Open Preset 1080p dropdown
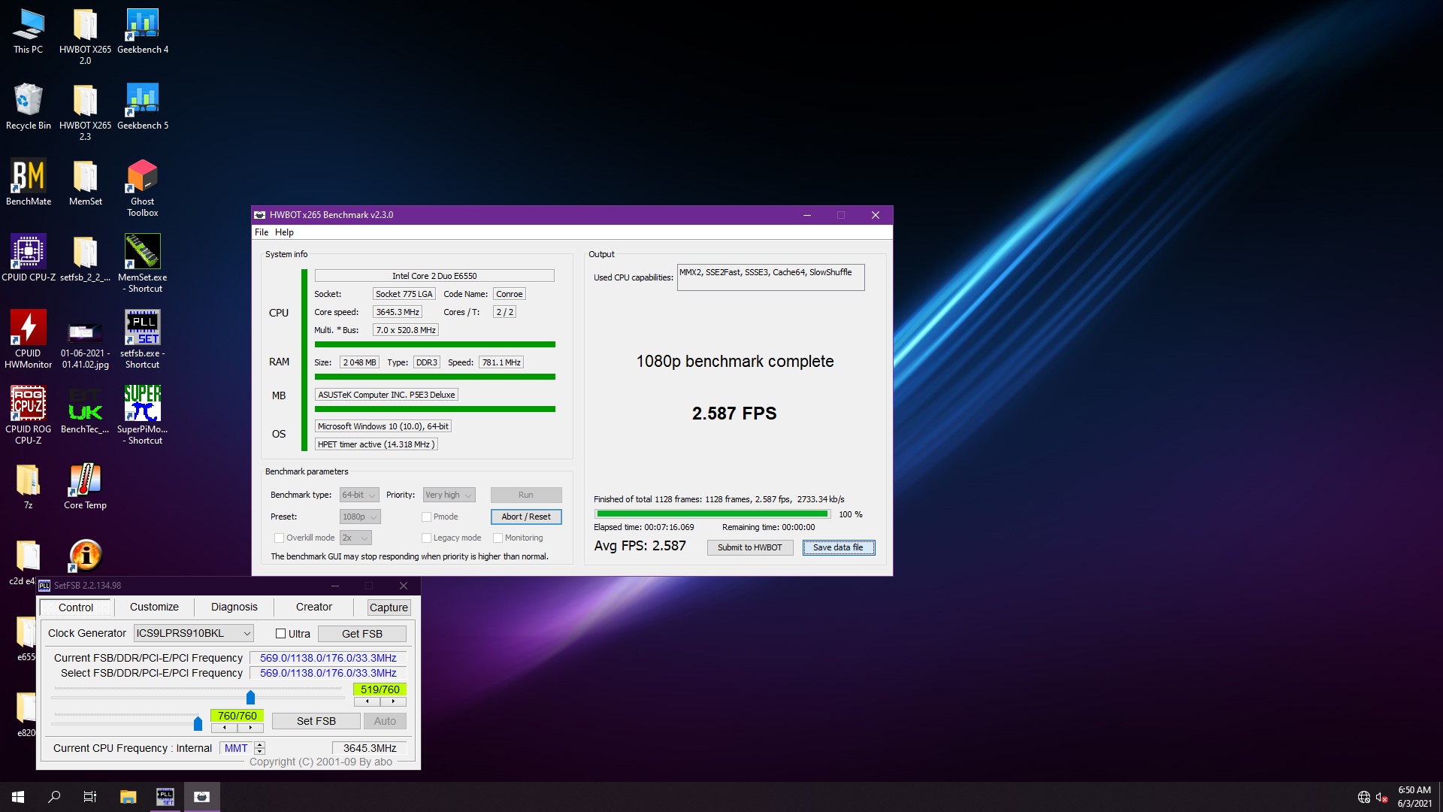 click(360, 517)
